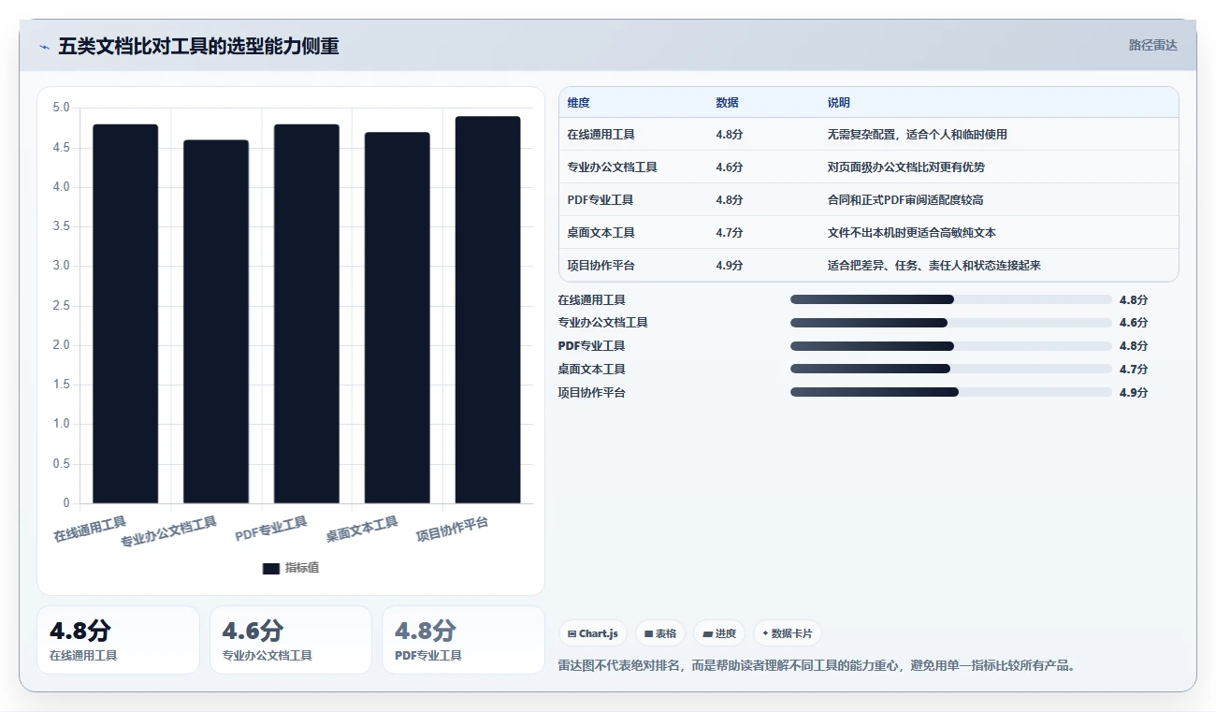The width and height of the screenshot is (1216, 712).
Task: Click the 5.0 y-axis label
Action: pos(61,109)
